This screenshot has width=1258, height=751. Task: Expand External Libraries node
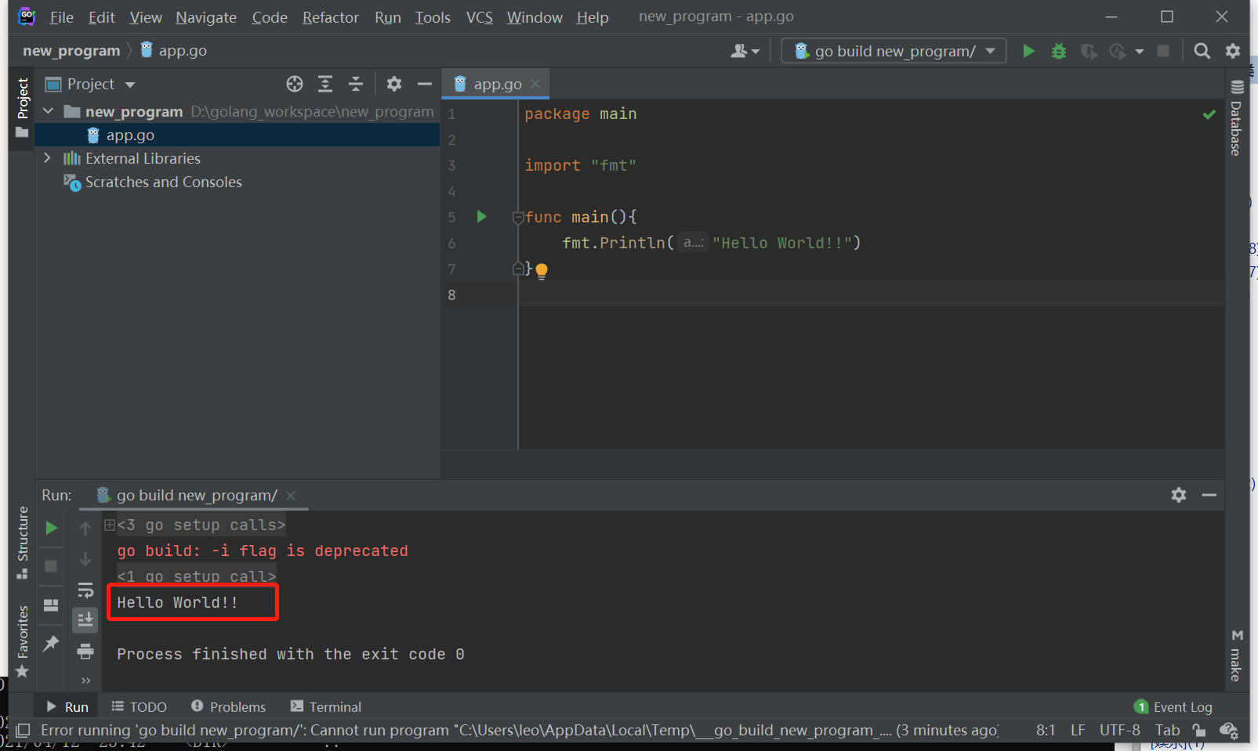(48, 158)
